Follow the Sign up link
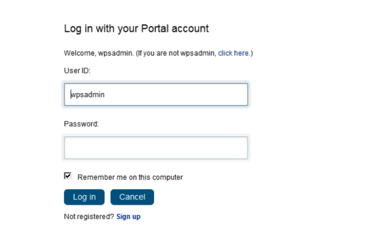The width and height of the screenshot is (388, 233). (128, 217)
